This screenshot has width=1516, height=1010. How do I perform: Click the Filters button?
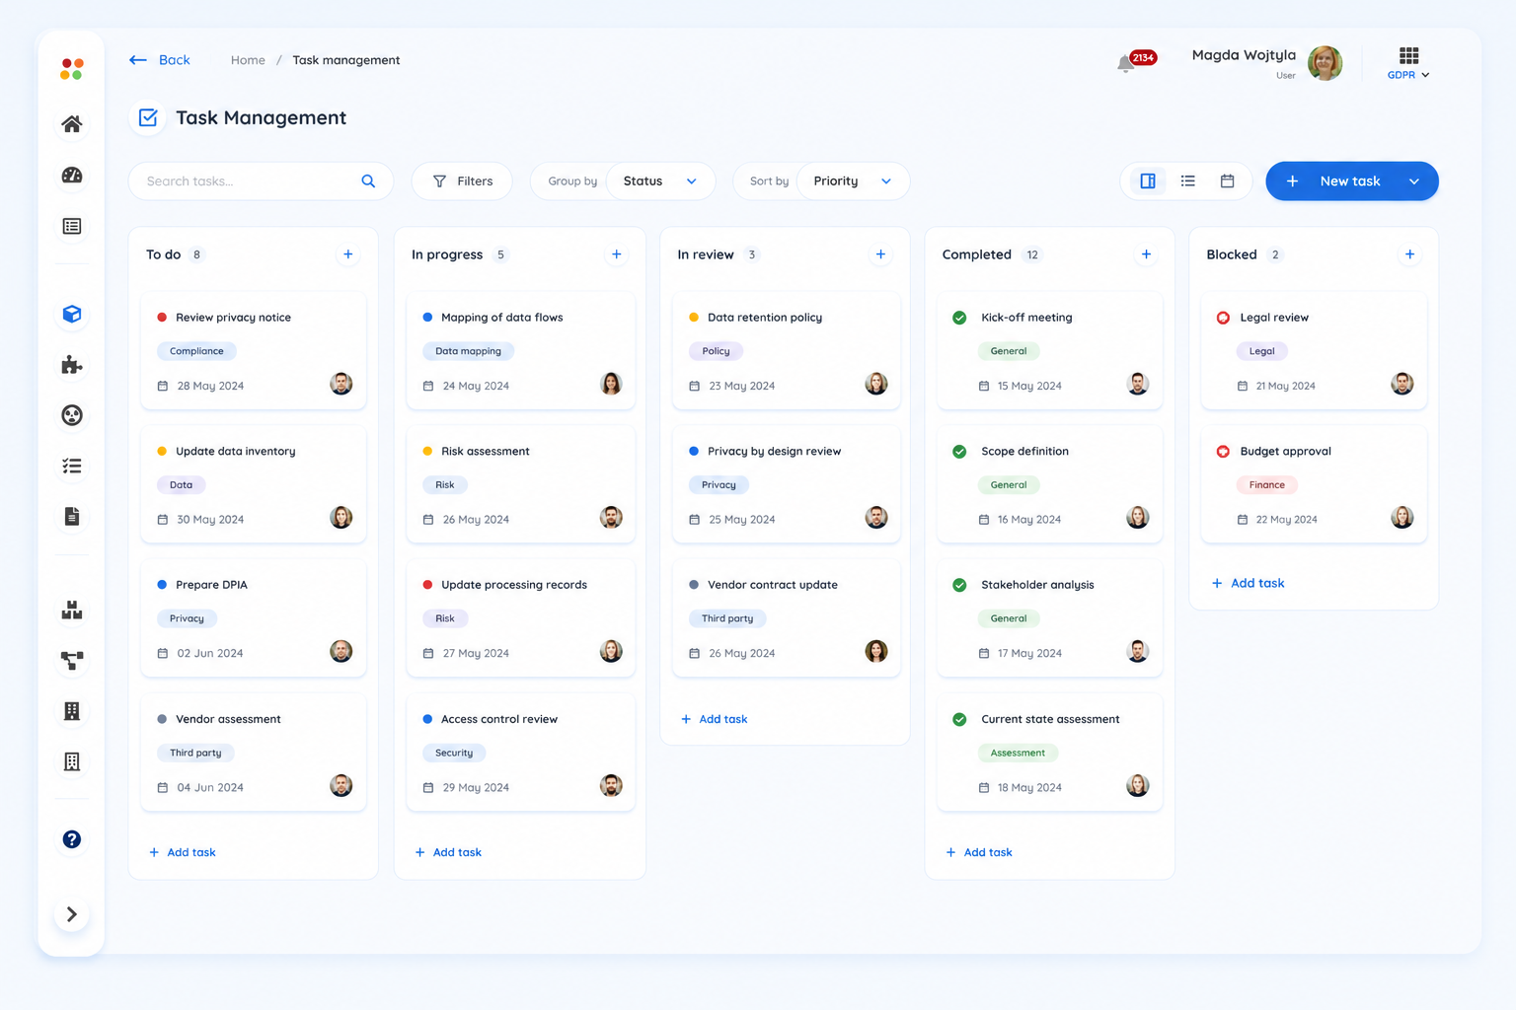coord(463,181)
